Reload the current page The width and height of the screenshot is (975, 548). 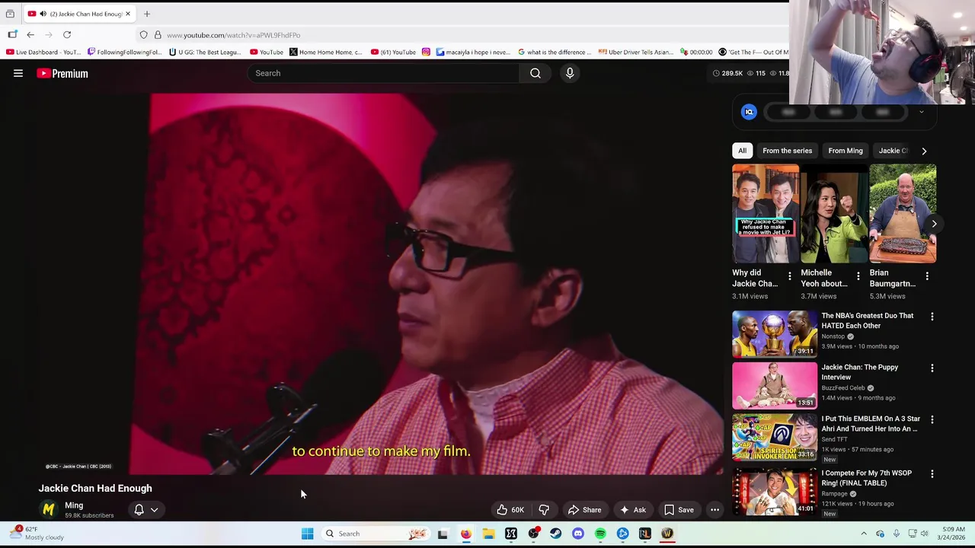pyautogui.click(x=67, y=35)
